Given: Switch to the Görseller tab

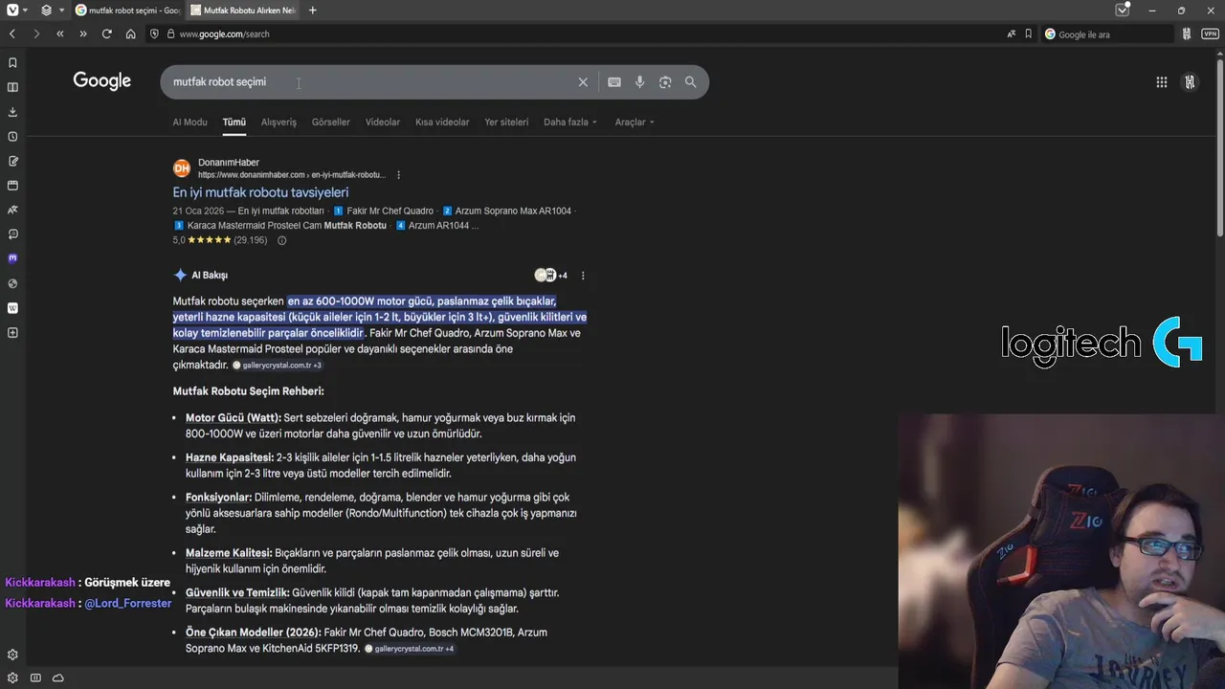Looking at the screenshot, I should (331, 122).
